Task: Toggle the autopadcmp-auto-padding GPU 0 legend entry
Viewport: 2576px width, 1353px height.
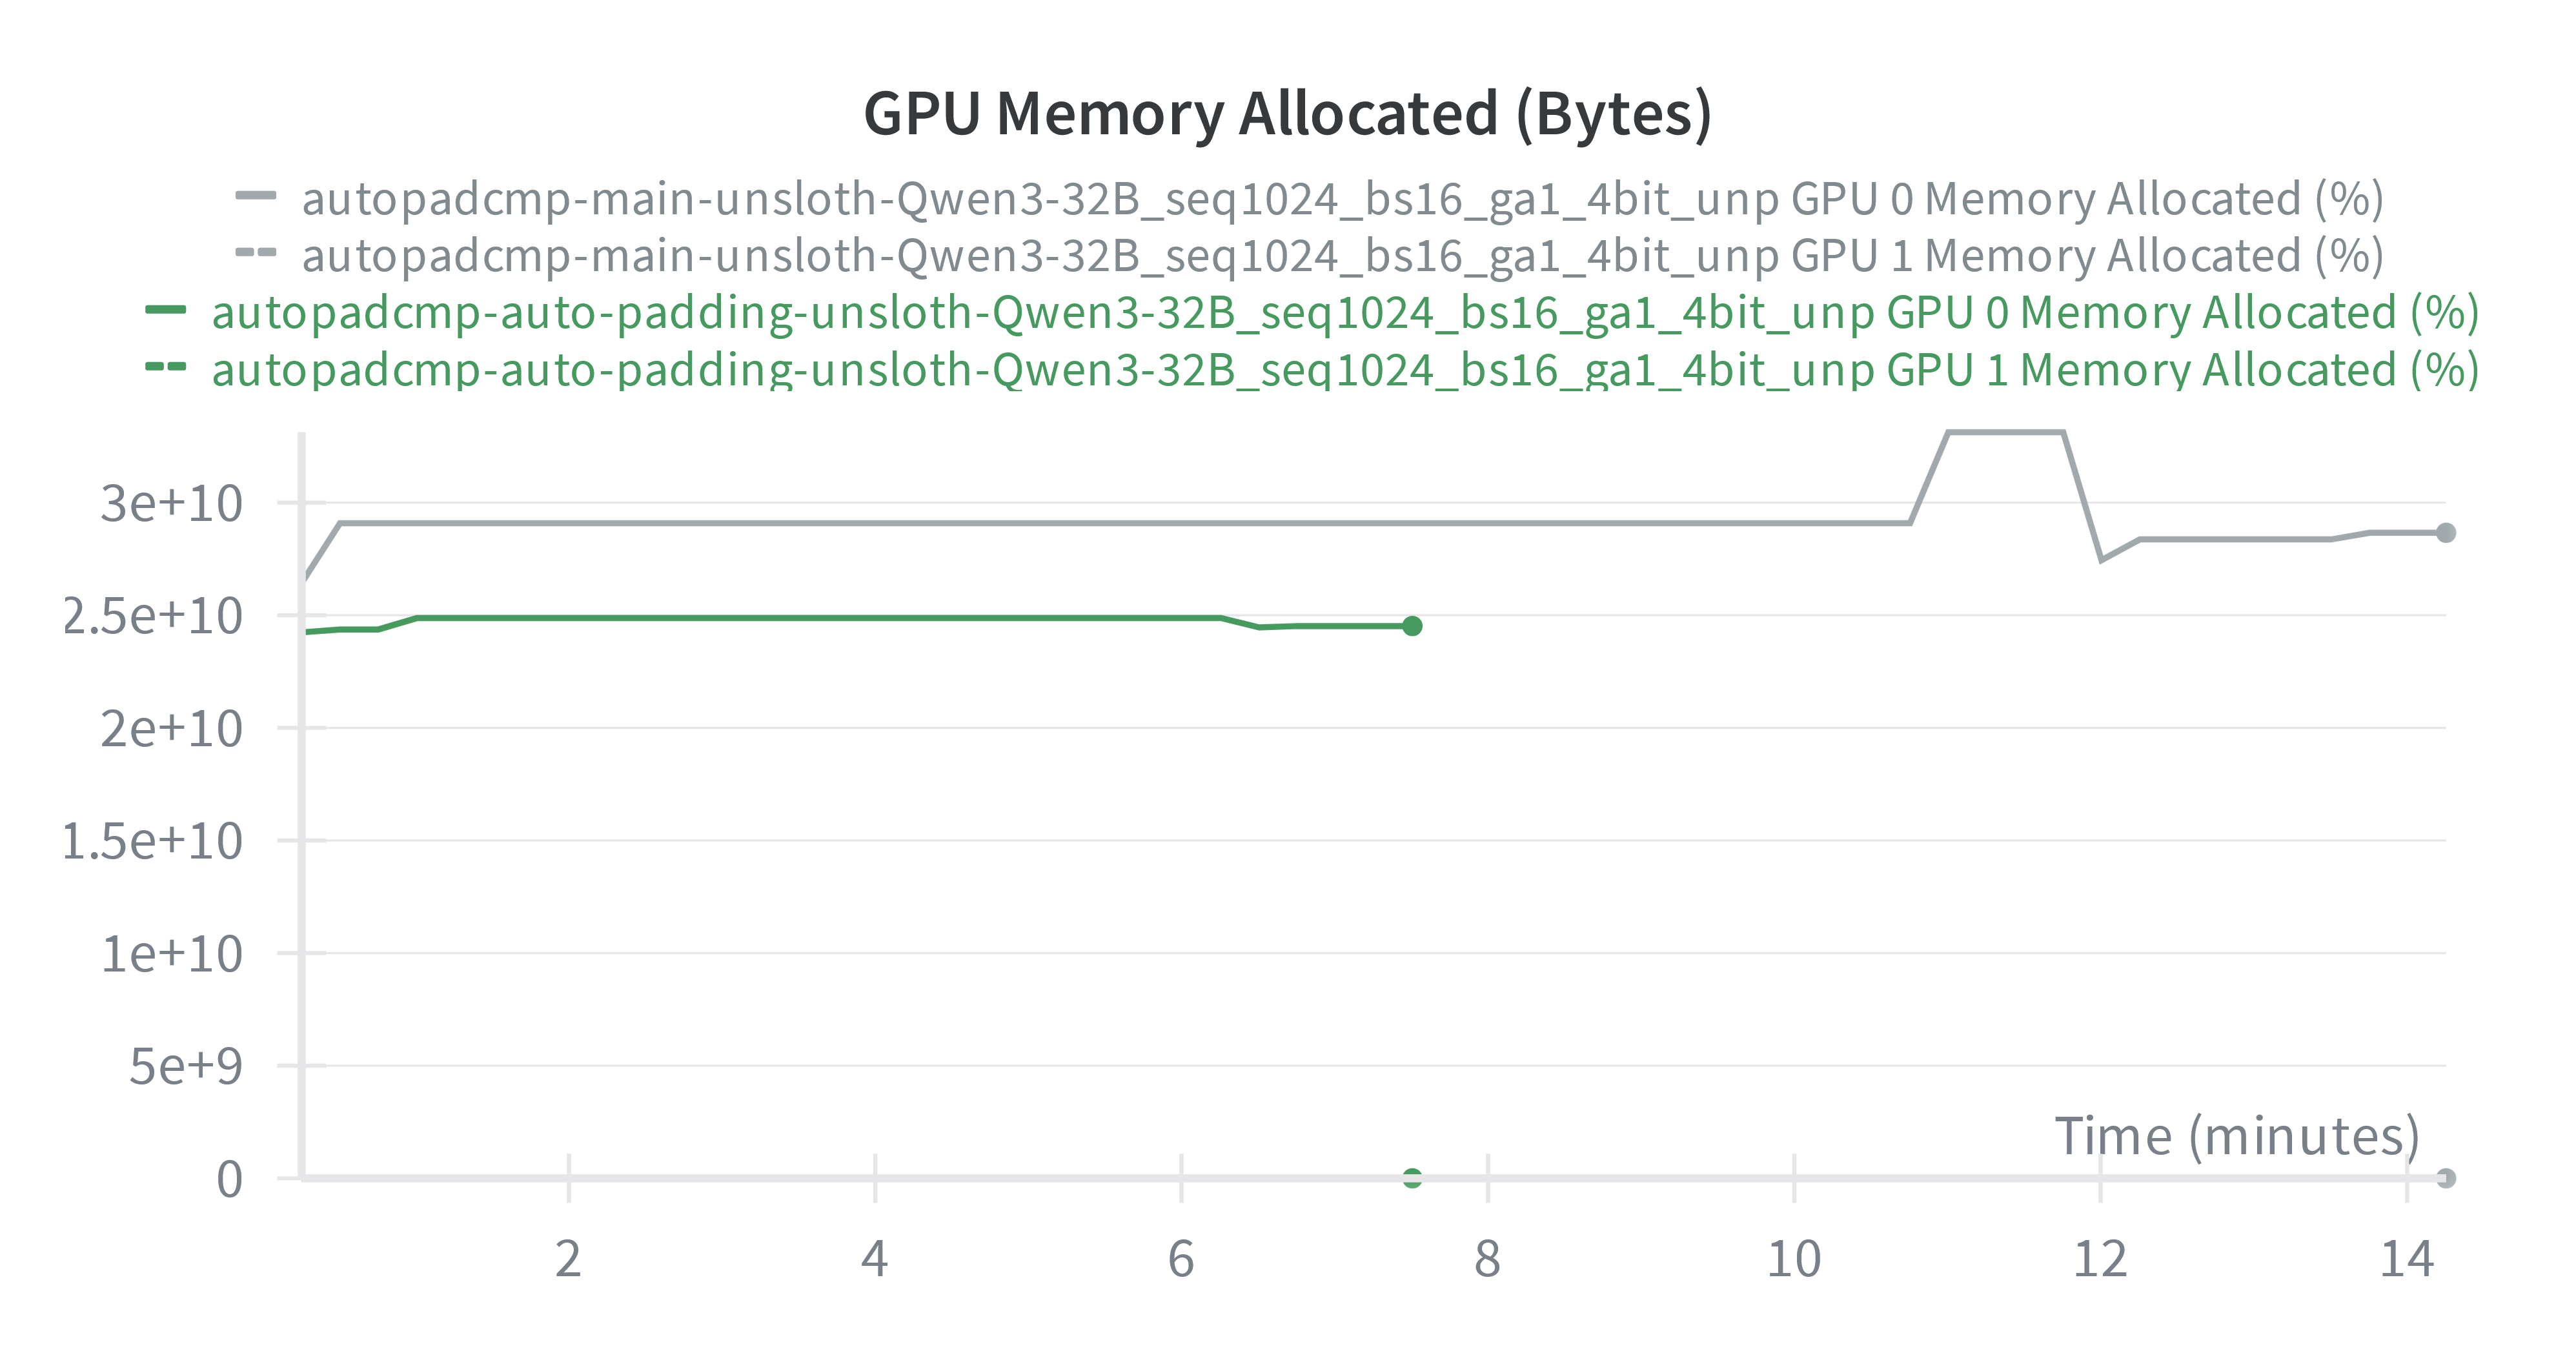Action: pos(1344,313)
